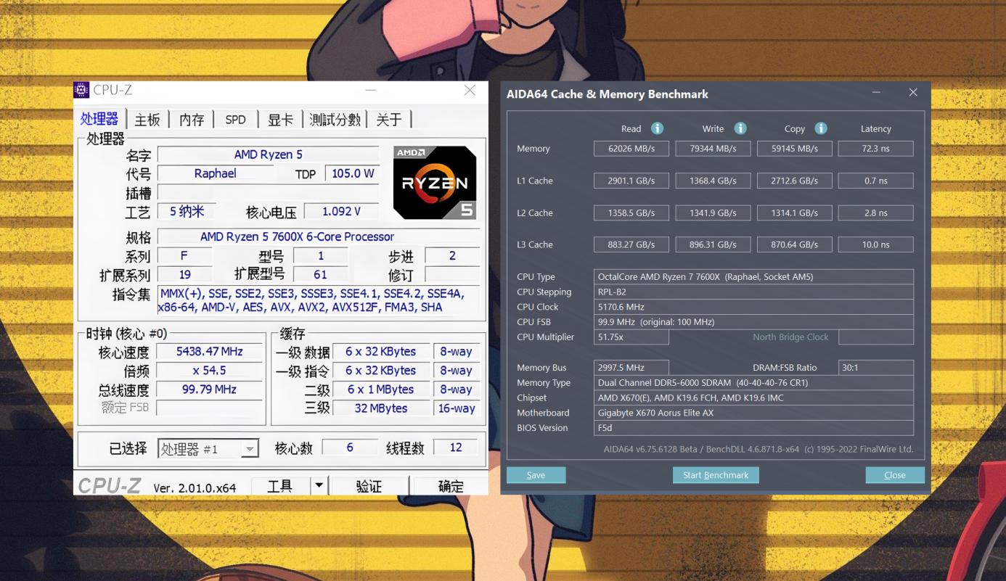The height and width of the screenshot is (581, 1006).
Task: Open the 内存 (Memory) tab in CPU-Z
Action: 191,119
